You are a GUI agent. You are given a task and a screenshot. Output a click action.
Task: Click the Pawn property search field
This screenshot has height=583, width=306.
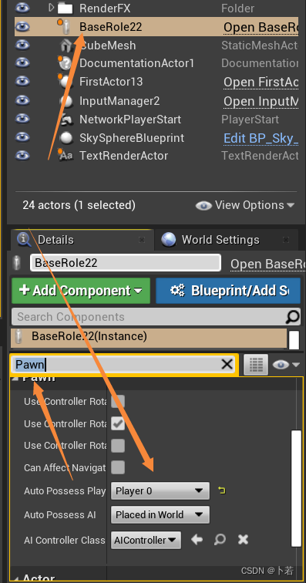(x=117, y=364)
